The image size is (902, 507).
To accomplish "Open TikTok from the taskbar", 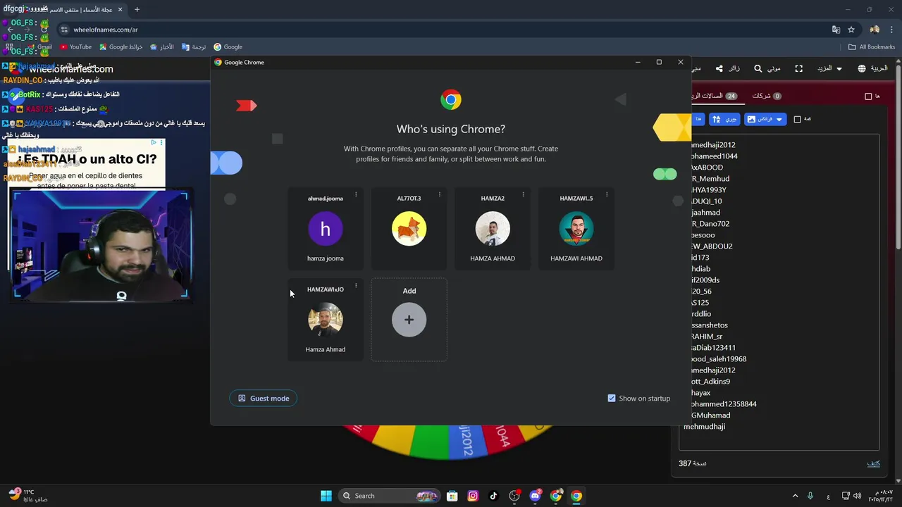I will pos(493,496).
